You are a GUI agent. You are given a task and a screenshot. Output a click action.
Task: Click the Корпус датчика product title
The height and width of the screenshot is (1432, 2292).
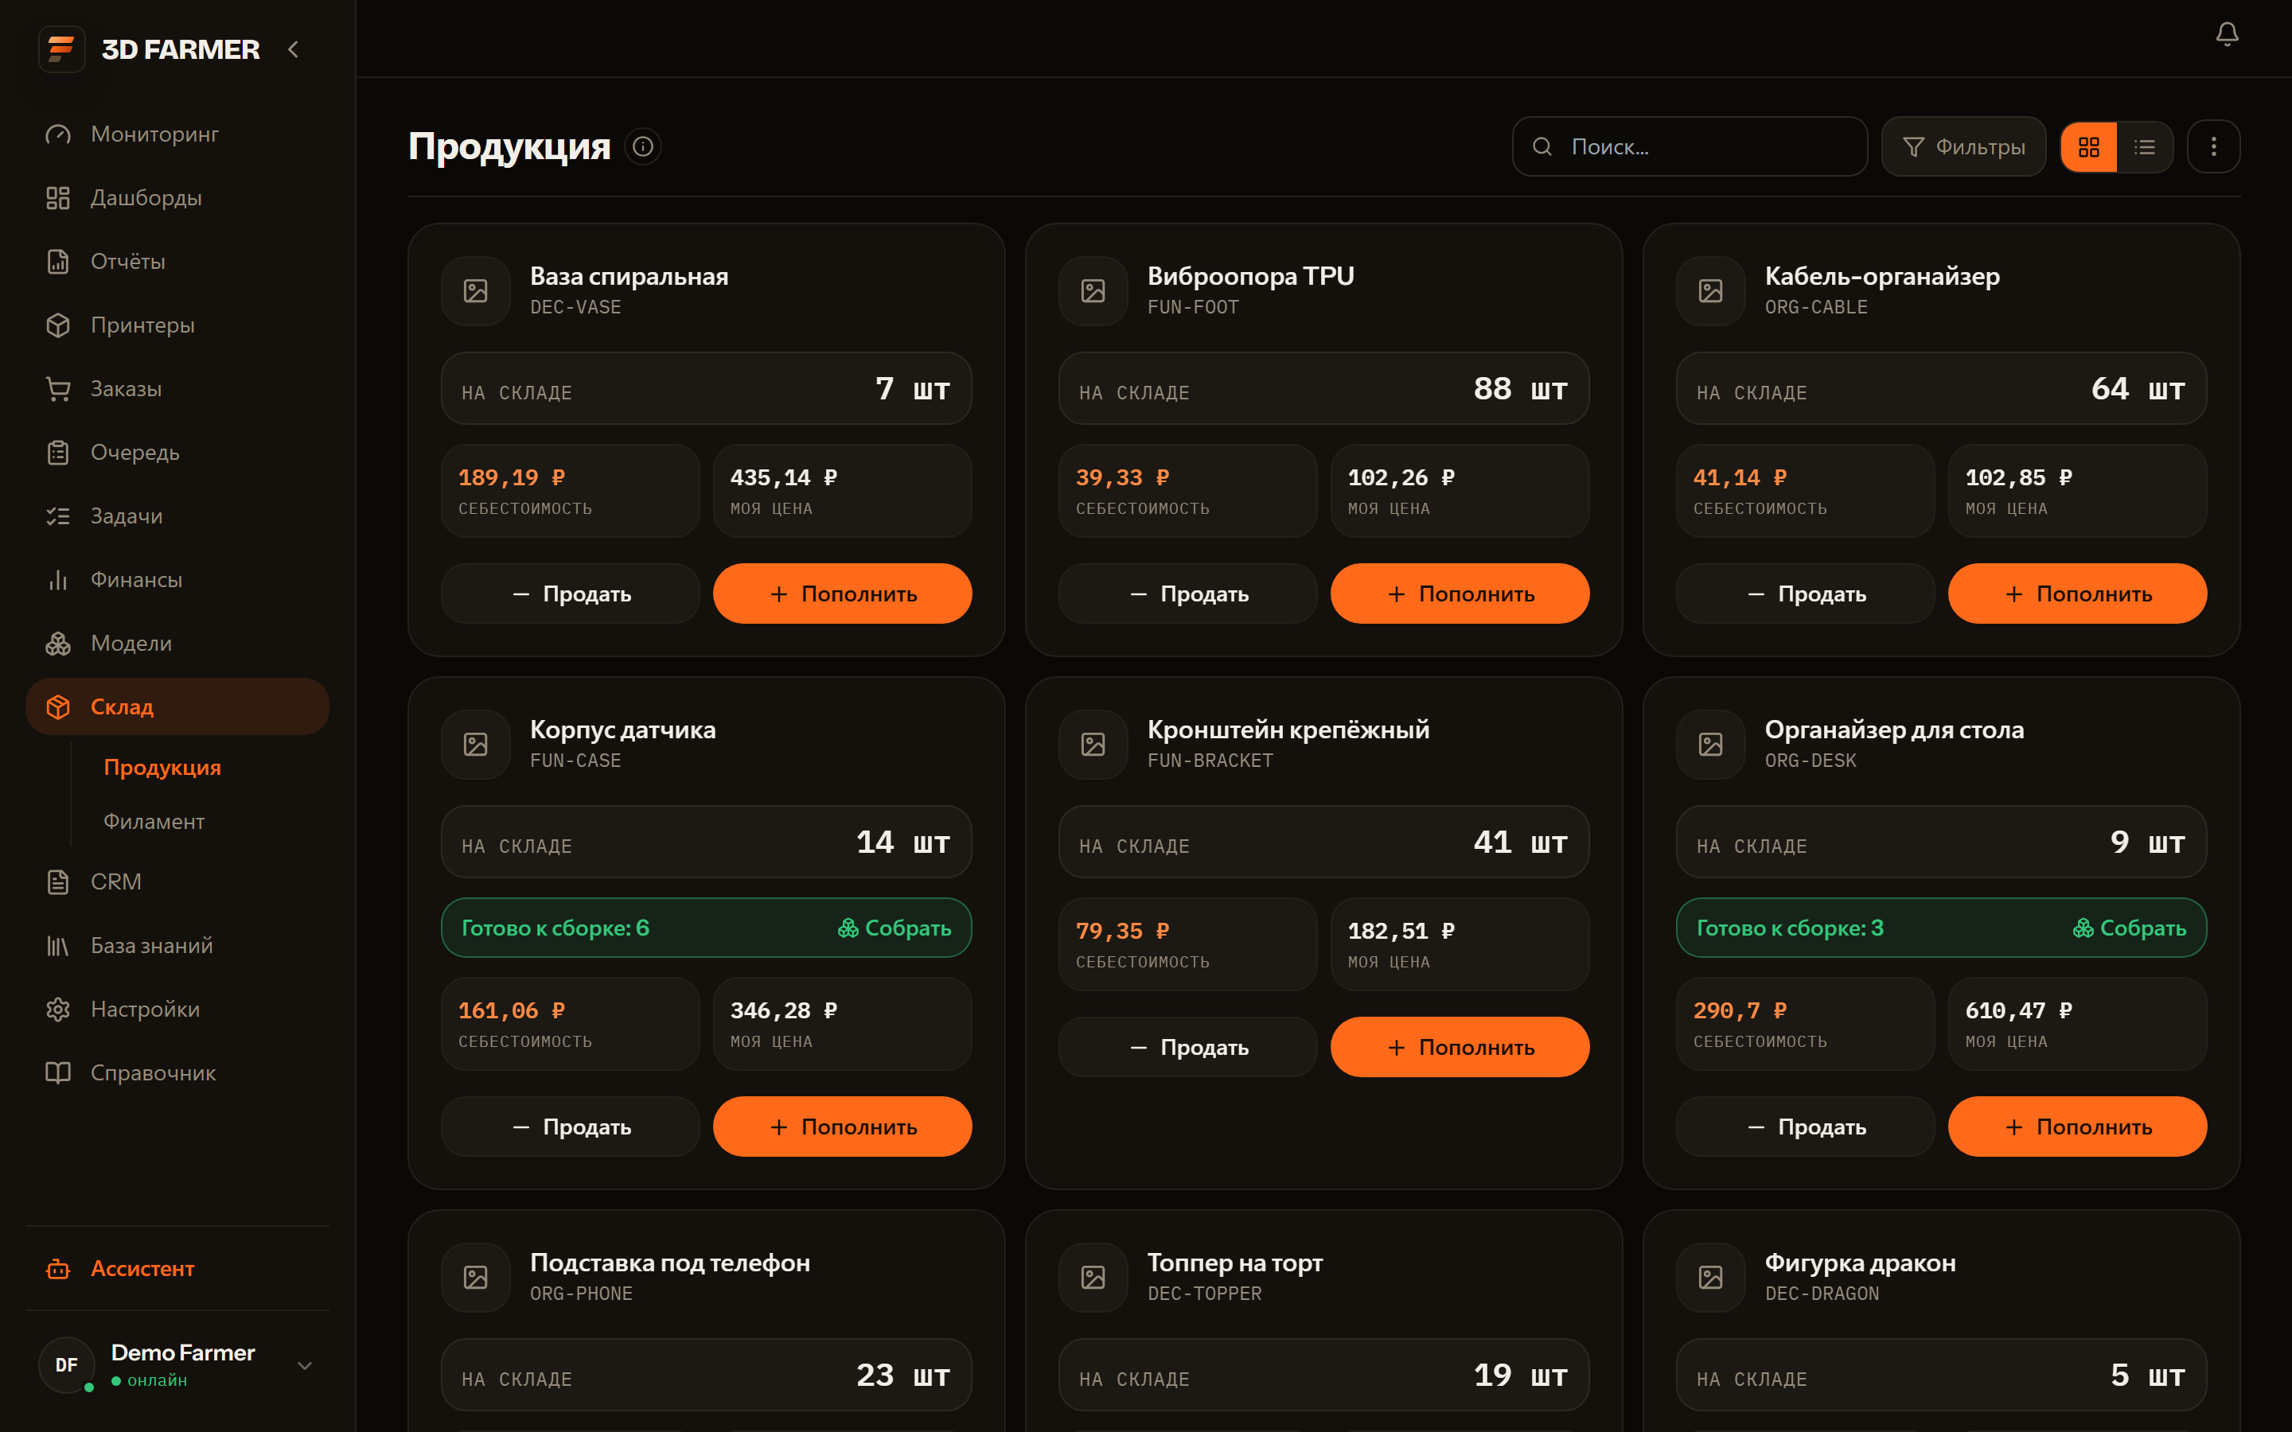pos(623,730)
